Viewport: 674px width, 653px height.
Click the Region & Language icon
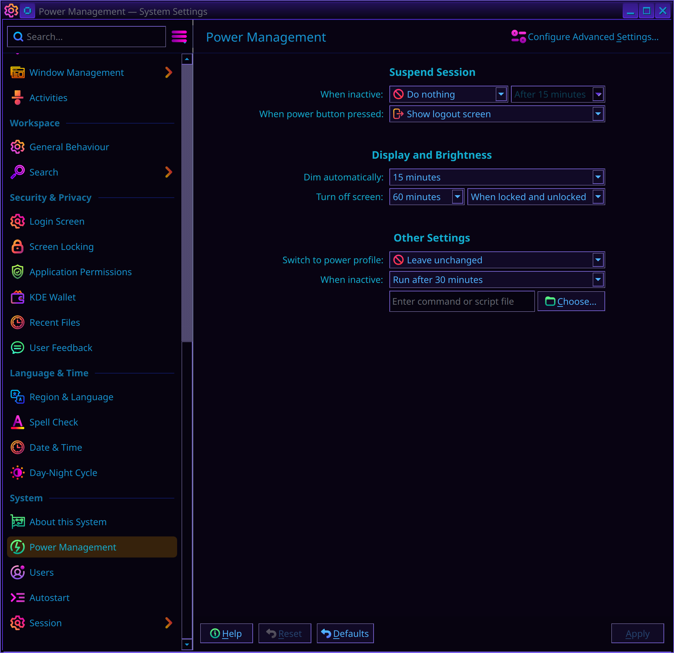click(x=17, y=397)
